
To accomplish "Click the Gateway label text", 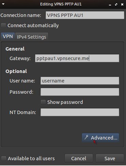I will point(20,58).
